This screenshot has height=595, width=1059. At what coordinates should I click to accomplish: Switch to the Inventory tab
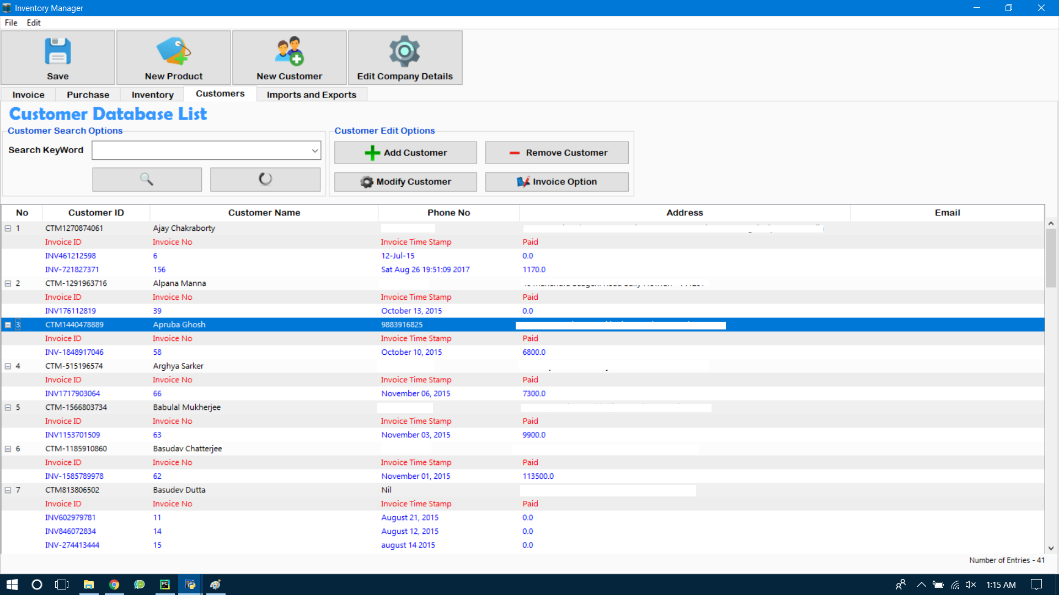tap(152, 95)
